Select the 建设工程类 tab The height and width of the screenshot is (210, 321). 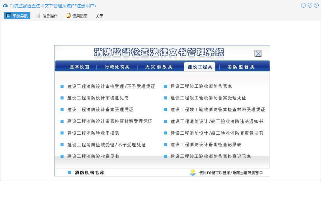[x=200, y=67]
